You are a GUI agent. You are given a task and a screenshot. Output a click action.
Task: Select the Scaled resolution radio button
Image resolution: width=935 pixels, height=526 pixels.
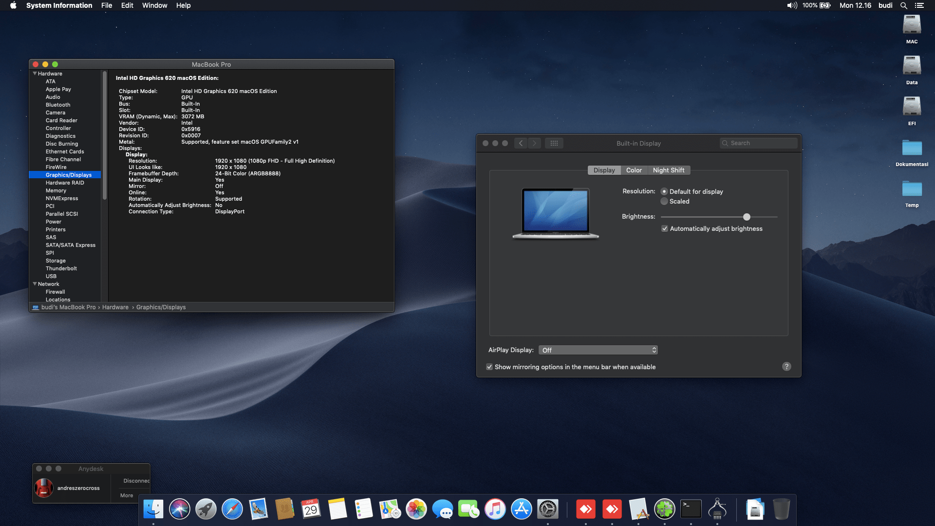tap(664, 201)
